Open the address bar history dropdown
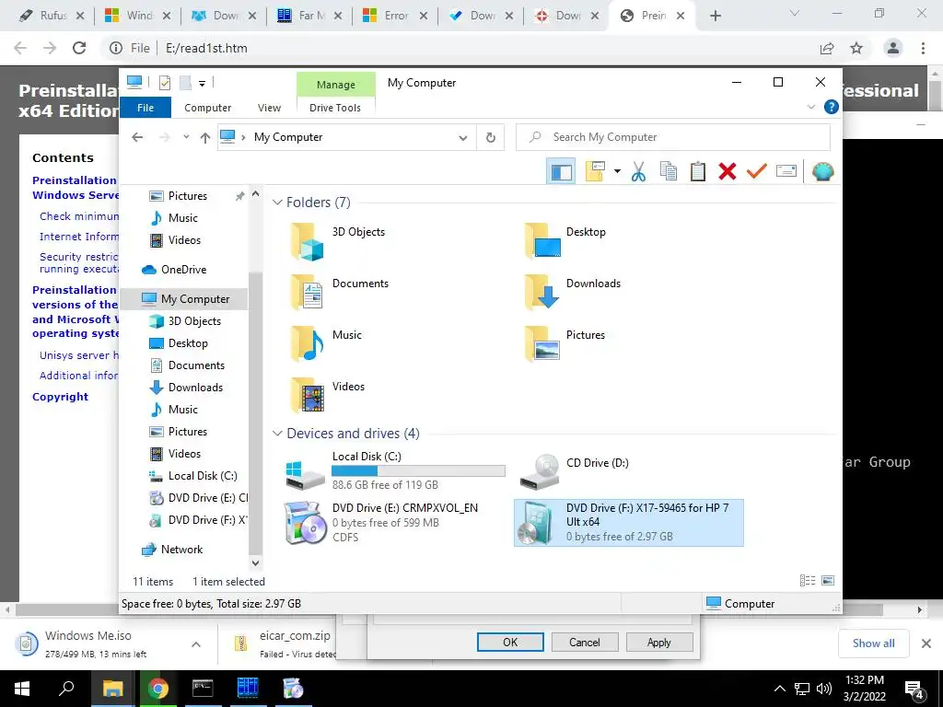 462,138
